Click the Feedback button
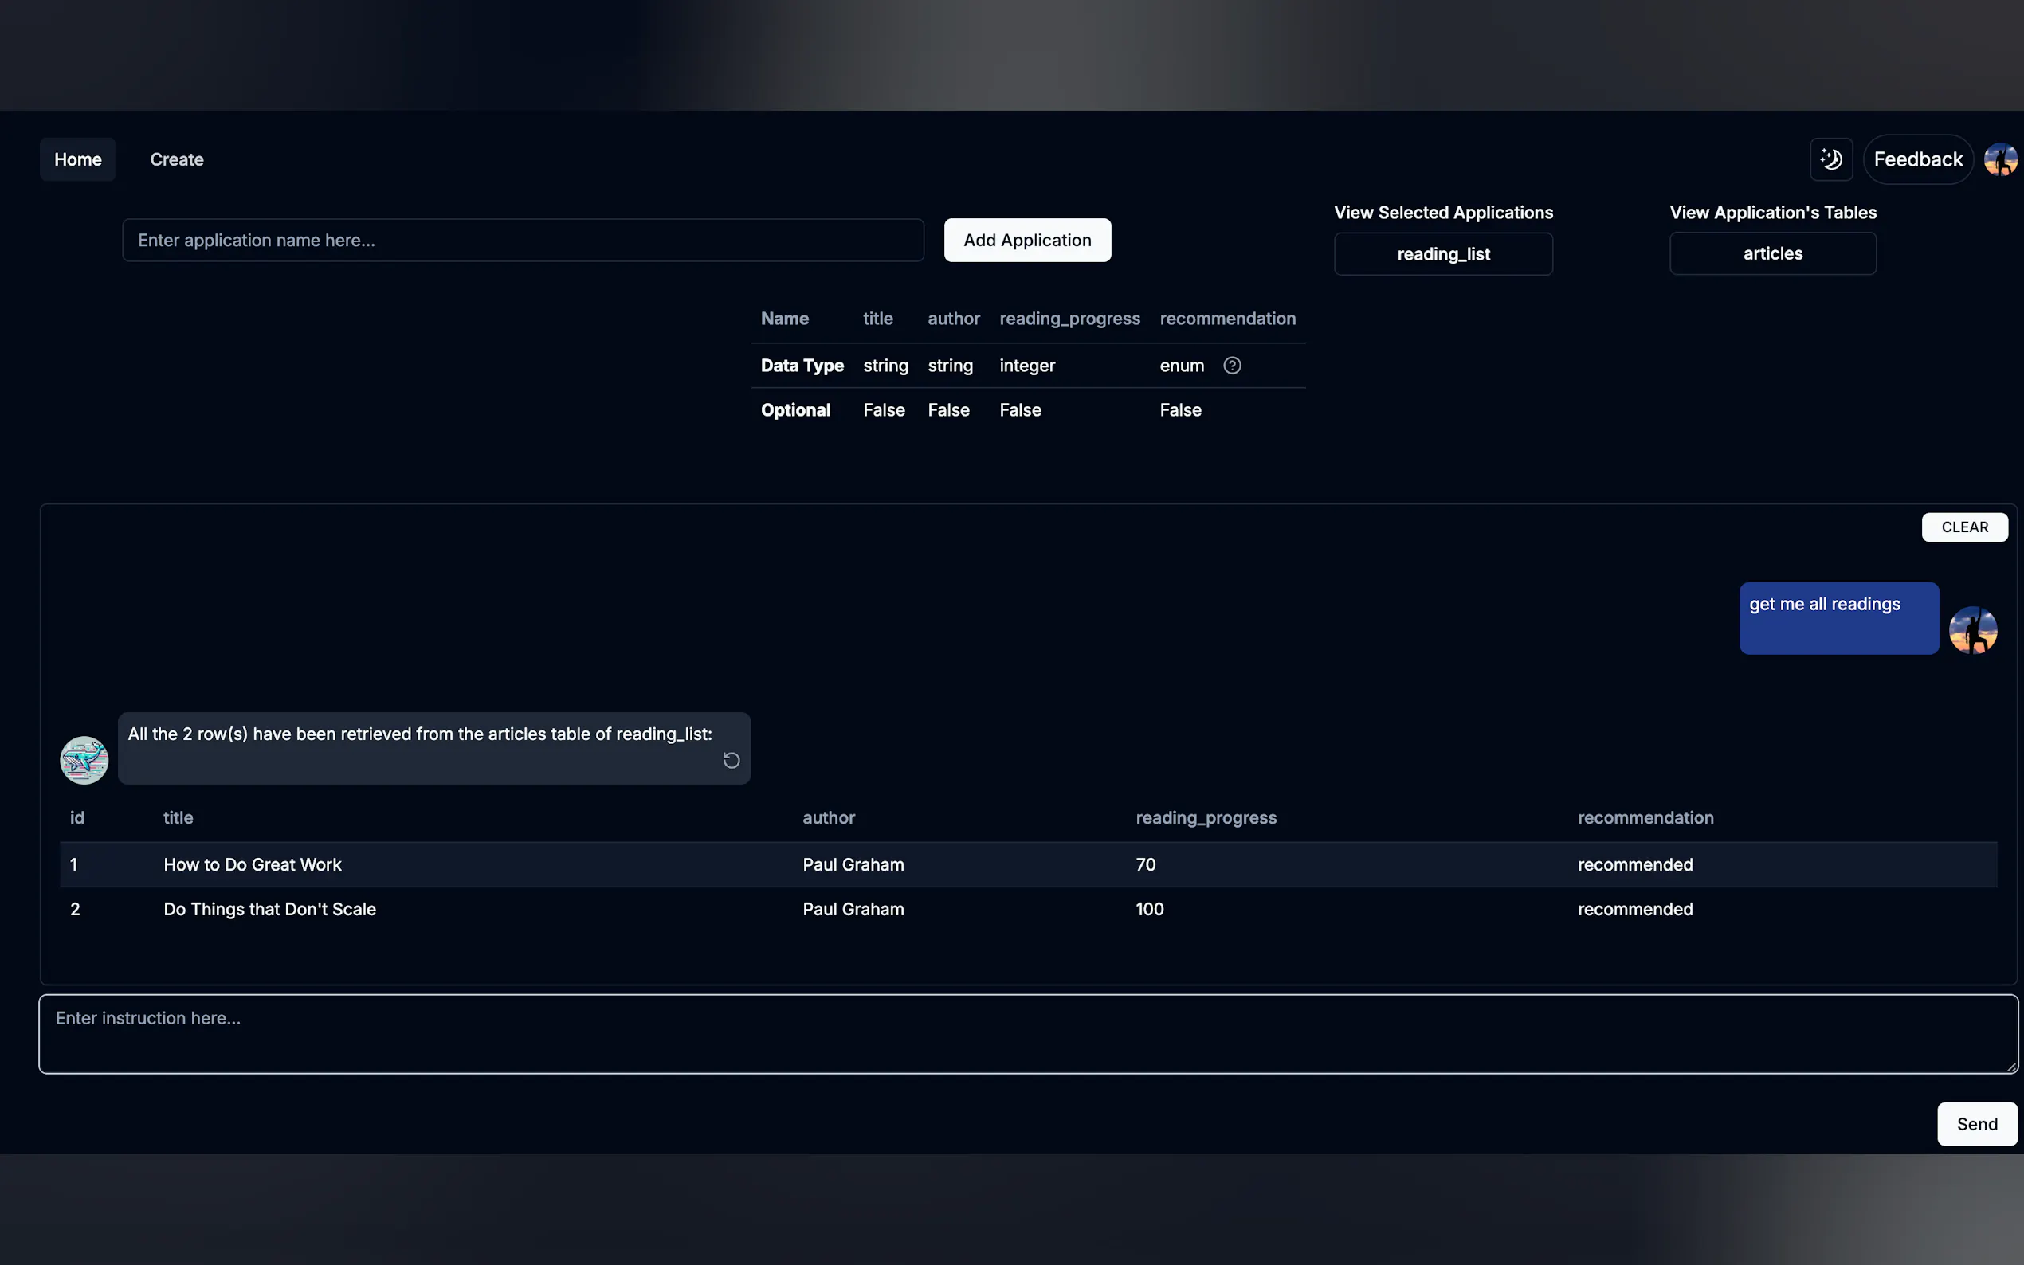 point(1918,159)
